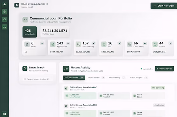Click the Recent Activity trend icon
This screenshot has width=177, height=117.
point(66,69)
